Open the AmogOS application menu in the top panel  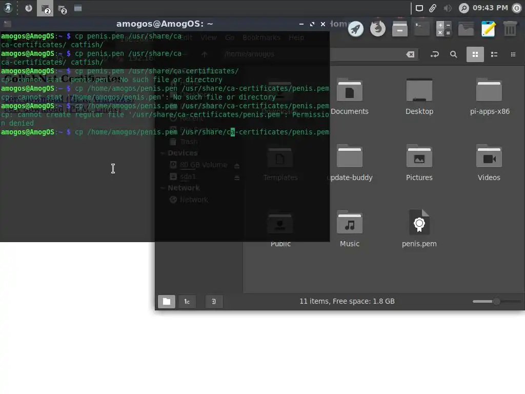(x=8, y=8)
